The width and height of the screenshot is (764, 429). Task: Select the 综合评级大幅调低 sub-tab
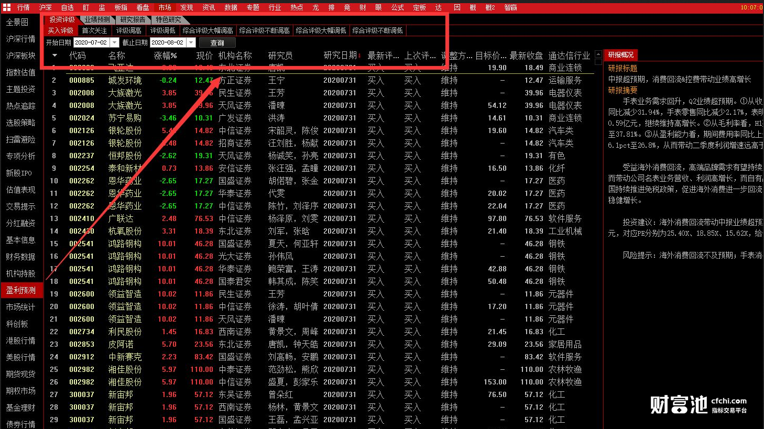pyautogui.click(x=321, y=31)
